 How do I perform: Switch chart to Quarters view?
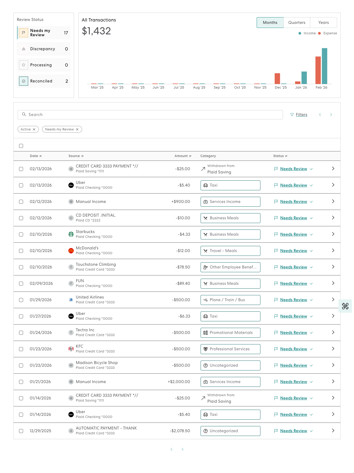(x=297, y=23)
